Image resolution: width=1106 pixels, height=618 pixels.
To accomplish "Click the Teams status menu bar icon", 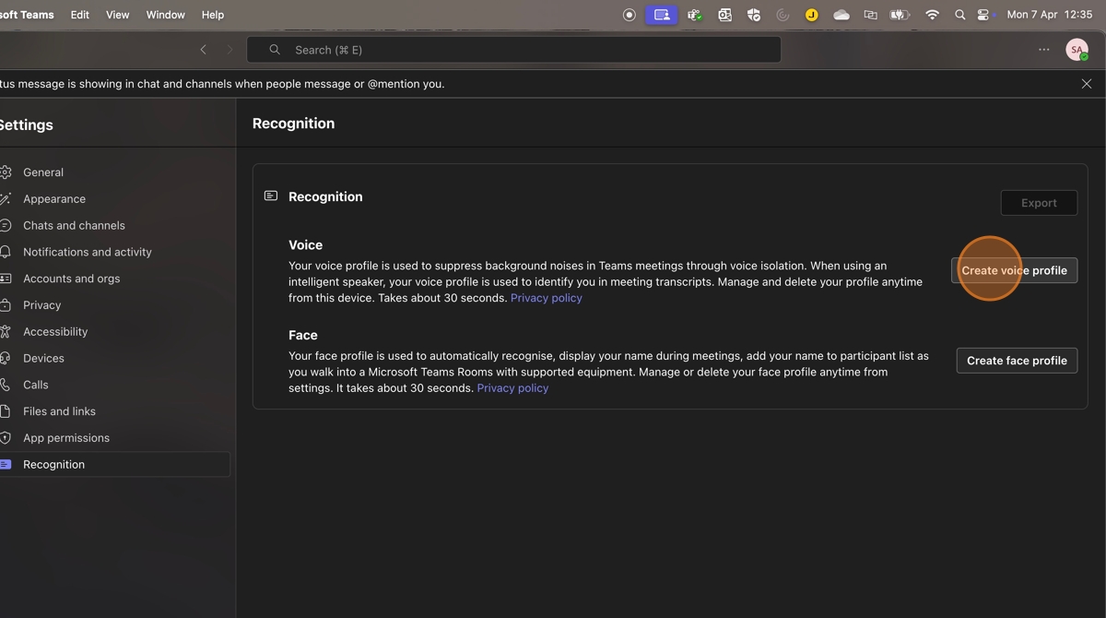I will click(695, 15).
